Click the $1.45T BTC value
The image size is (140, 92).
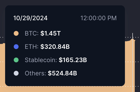click(x=51, y=33)
